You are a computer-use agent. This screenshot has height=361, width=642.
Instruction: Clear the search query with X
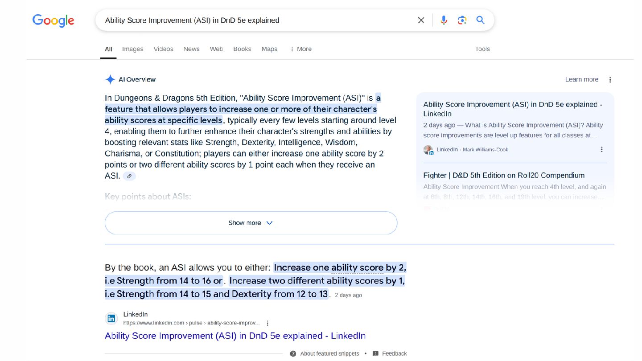[x=421, y=20]
